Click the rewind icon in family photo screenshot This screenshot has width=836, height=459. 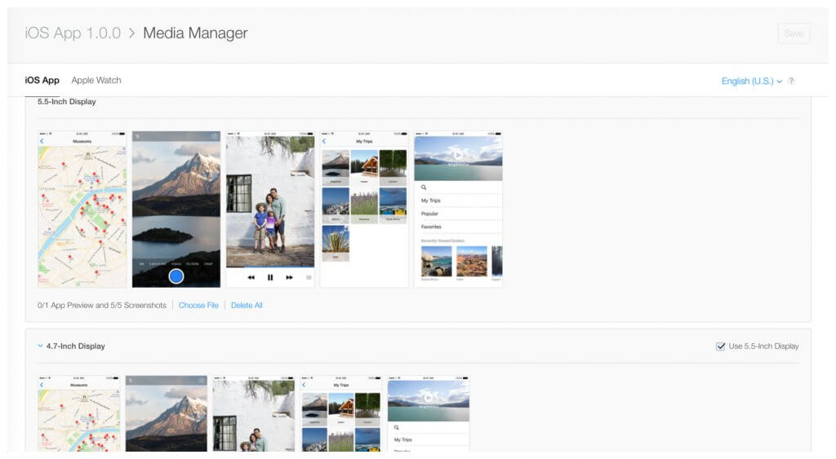click(x=251, y=277)
